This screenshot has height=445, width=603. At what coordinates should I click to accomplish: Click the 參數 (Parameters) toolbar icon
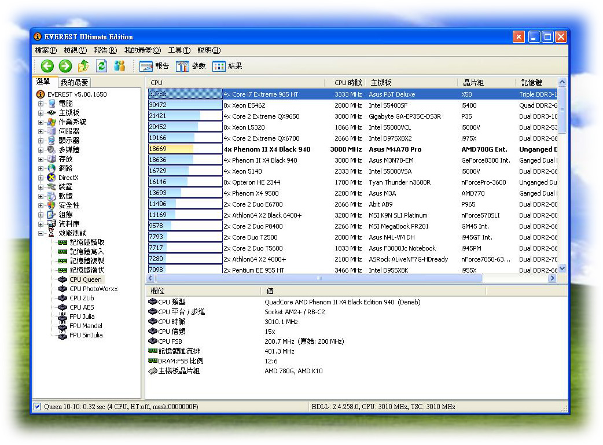(x=183, y=66)
